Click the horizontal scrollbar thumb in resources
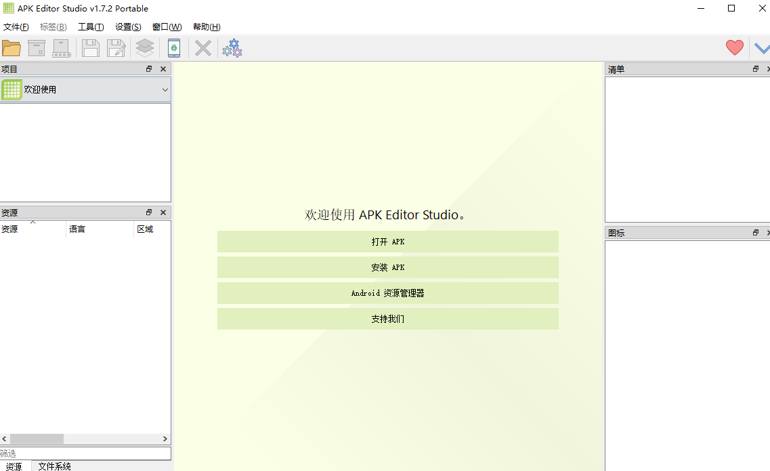 click(37, 439)
